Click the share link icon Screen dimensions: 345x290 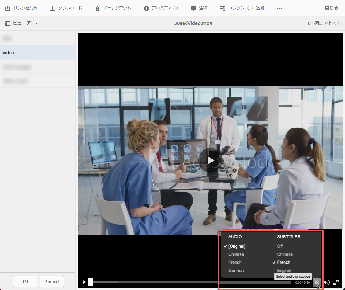[x=8, y=8]
